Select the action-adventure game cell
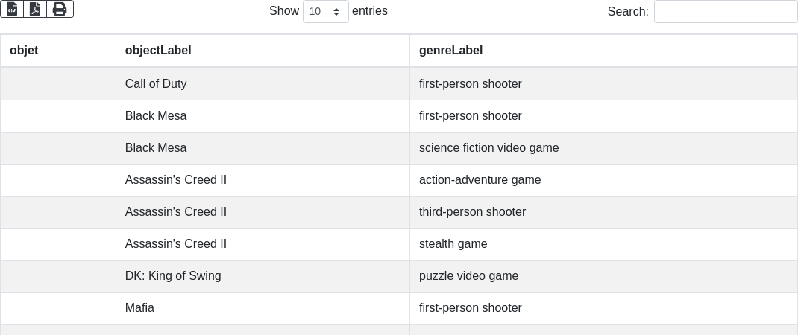Image resolution: width=798 pixels, height=335 pixels. coord(480,180)
